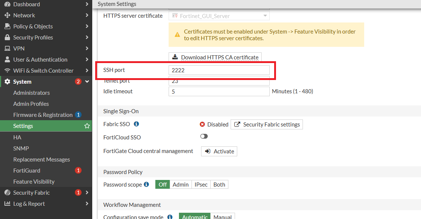
Task: Click the info icon beside Configuration save mode
Action: click(170, 216)
